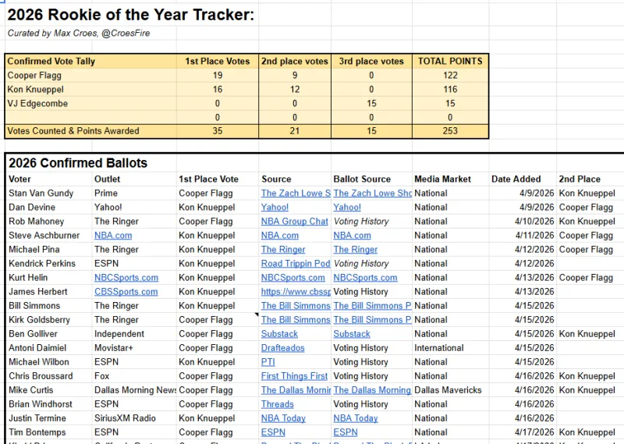Image resolution: width=624 pixels, height=444 pixels.
Task: Click NBA.com link in Steve Aschburner's Outlet cell
Action: 113,236
